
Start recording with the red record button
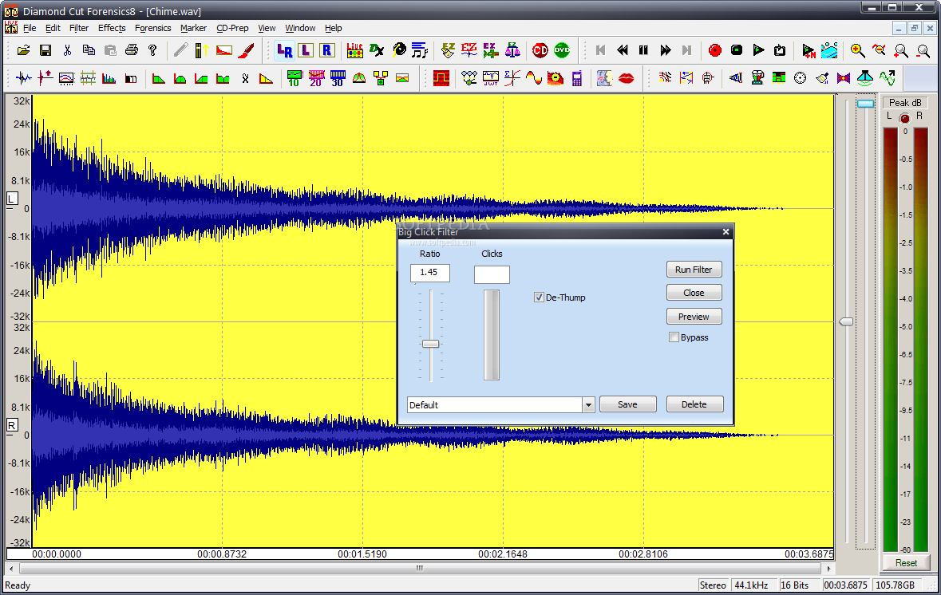(715, 50)
